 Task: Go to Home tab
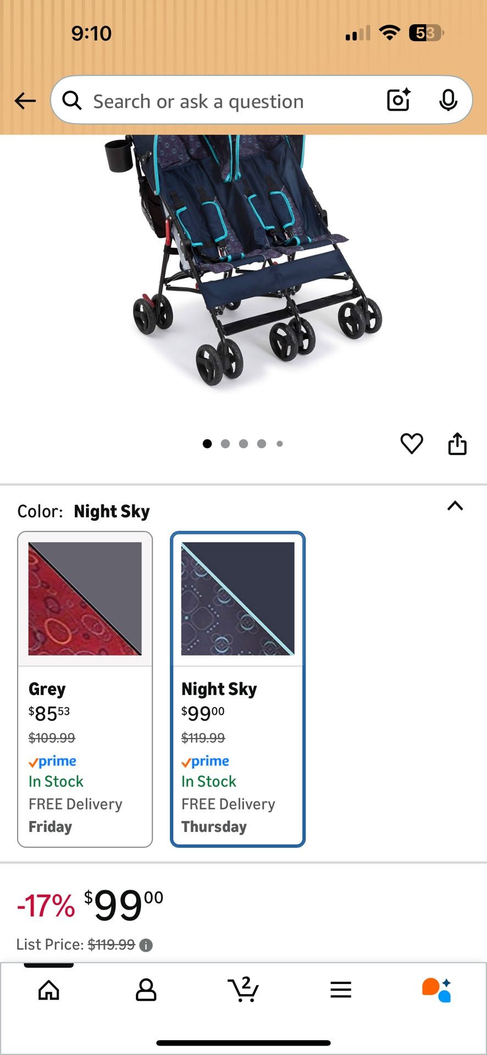point(49,990)
